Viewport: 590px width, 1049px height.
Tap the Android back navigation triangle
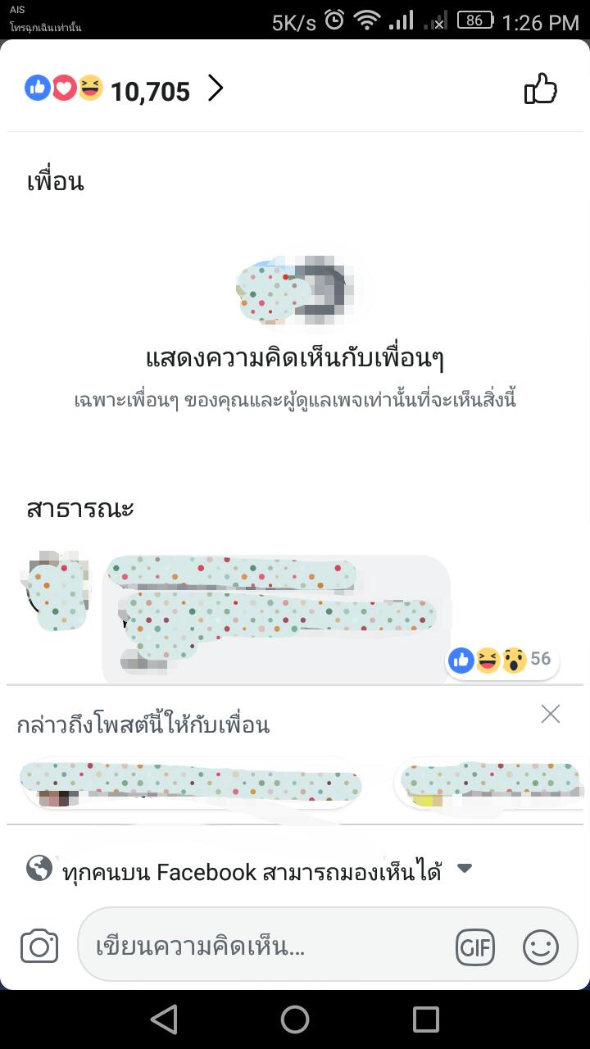[x=164, y=1019]
